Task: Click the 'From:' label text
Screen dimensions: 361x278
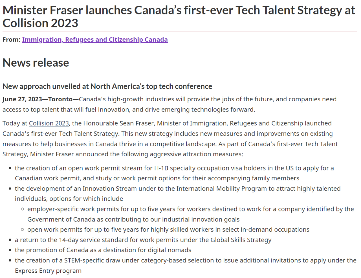Action: coord(11,40)
